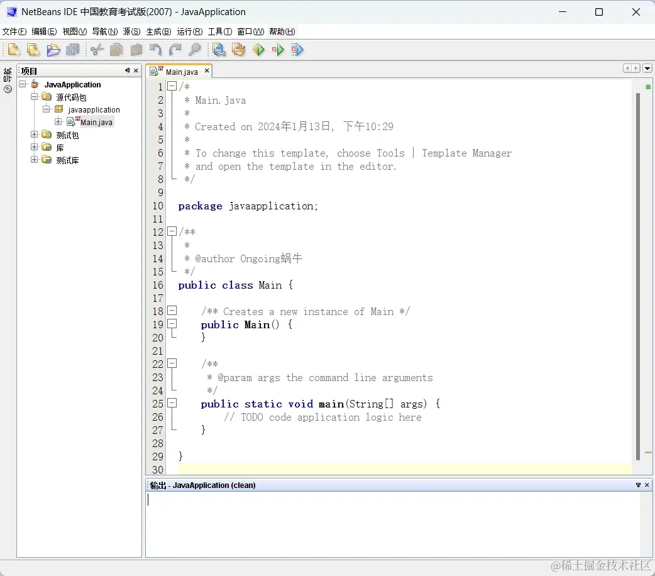Viewport: 655px width, 576px height.
Task: Open the minimized 导航 navigator sidebar
Action: (8, 80)
